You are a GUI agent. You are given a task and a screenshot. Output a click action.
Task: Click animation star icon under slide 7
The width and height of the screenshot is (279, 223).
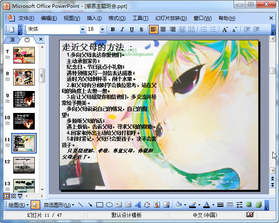click(x=7, y=57)
